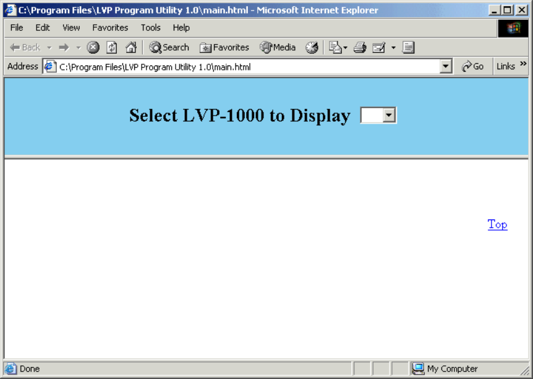
Task: Expand the Address bar dropdown arrow
Action: point(445,67)
